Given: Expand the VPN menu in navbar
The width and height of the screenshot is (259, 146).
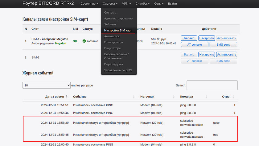Looking at the screenshot, I should pyautogui.click(x=126, y=4).
